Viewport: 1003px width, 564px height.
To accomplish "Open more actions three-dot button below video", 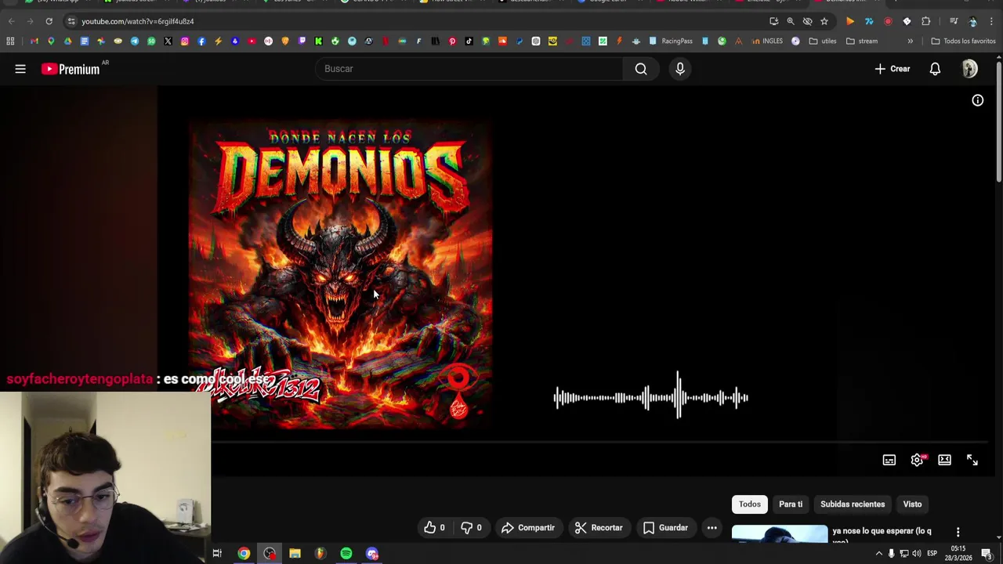I will tap(712, 528).
